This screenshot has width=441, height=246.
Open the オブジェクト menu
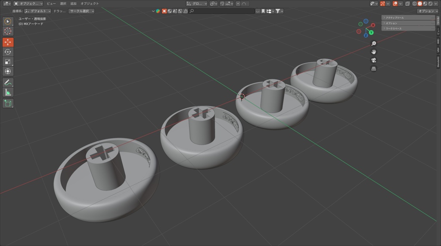coord(90,3)
